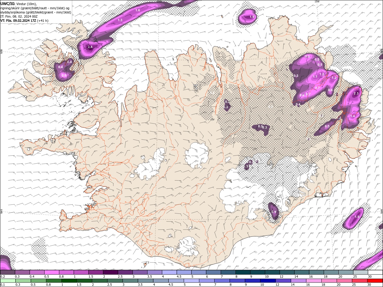
Task: Click the darkest purple swatch between 2 and 2.5
Action: point(110,272)
